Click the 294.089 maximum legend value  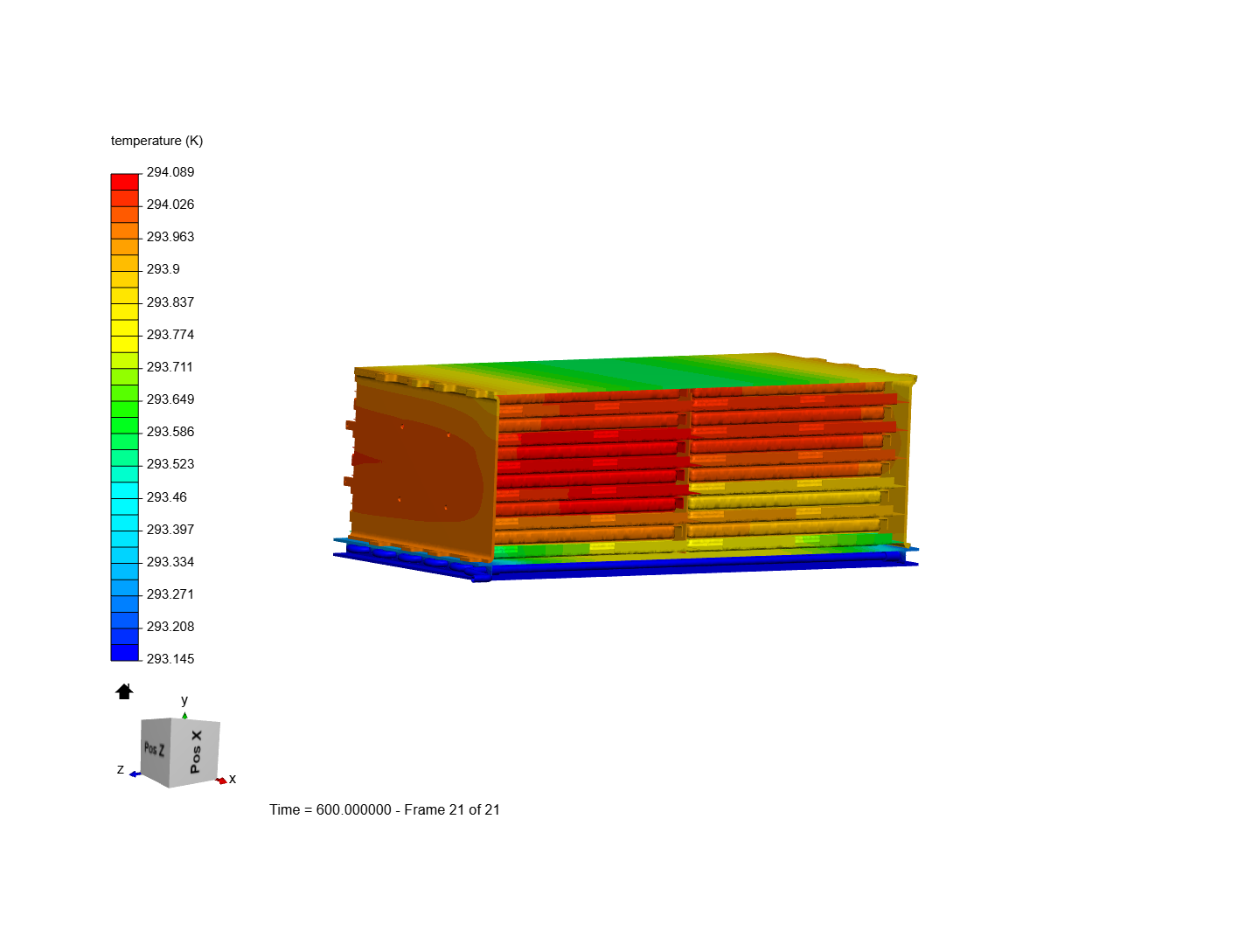pyautogui.click(x=170, y=172)
